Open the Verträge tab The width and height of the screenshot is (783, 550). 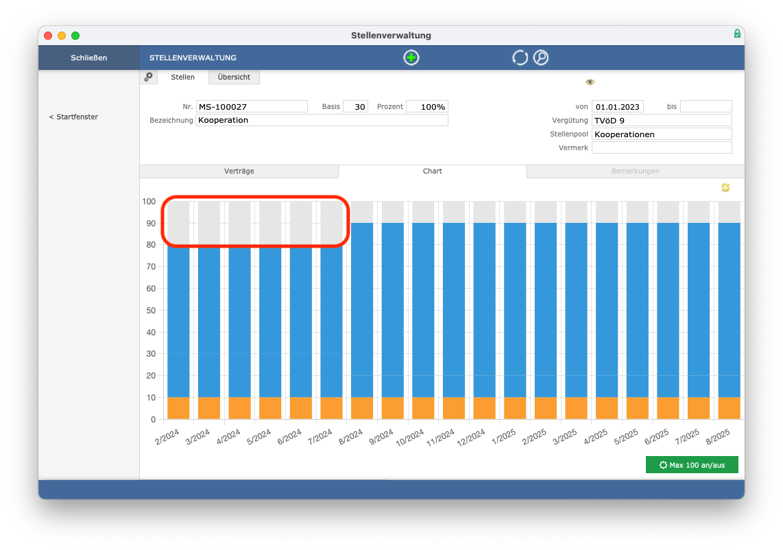(239, 171)
